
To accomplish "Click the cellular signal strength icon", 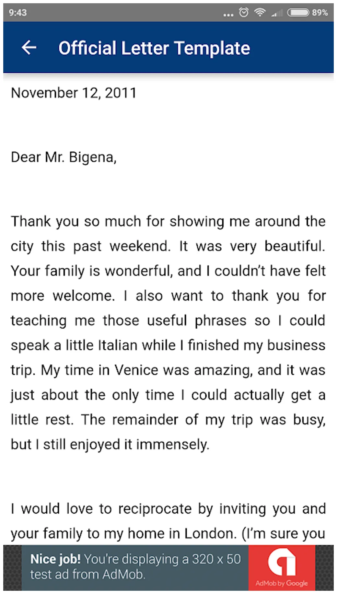I will point(277,13).
